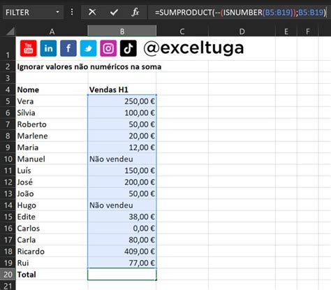331x290 pixels.
Task: Select the 12,00 € cell
Action: click(122, 147)
